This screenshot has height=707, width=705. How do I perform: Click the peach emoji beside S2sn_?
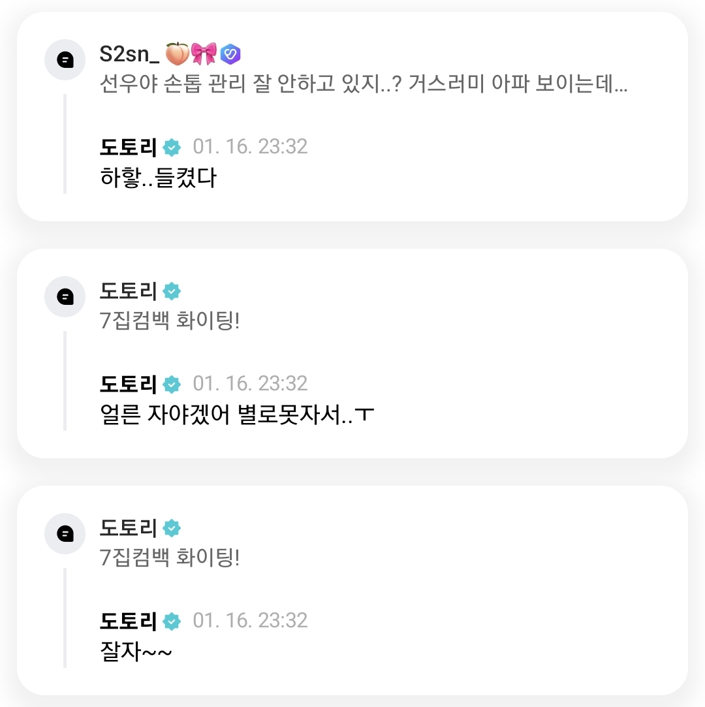pyautogui.click(x=177, y=54)
